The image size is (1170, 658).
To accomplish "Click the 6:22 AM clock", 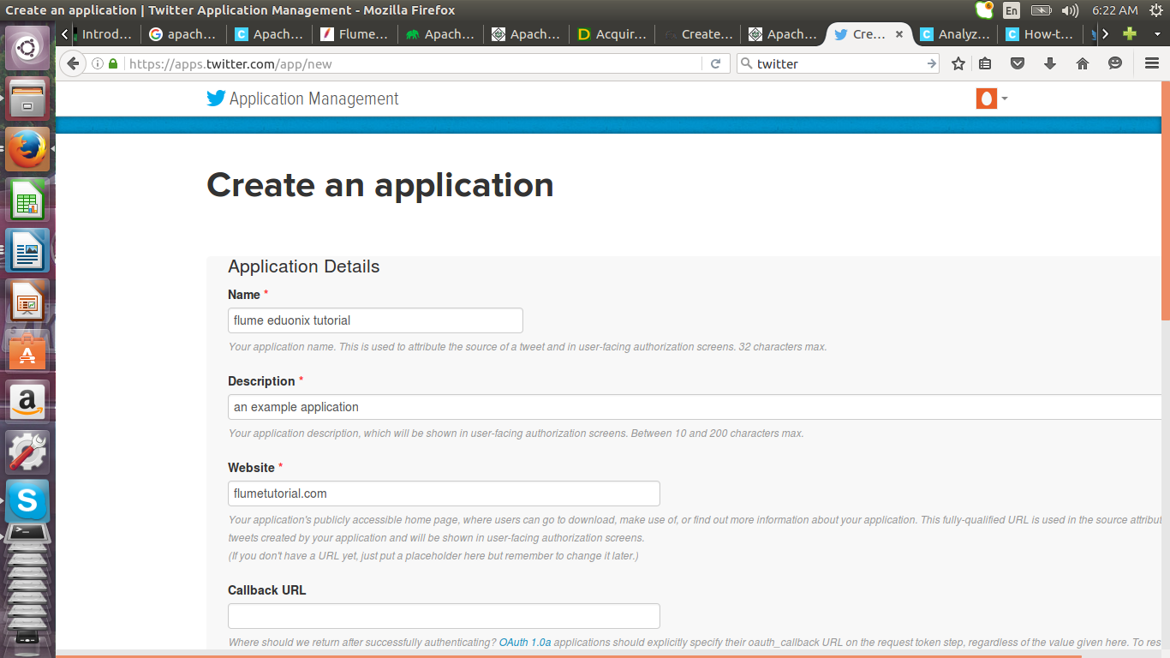I will [1114, 10].
